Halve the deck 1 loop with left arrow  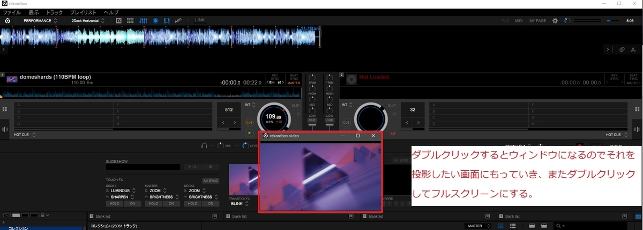click(x=222, y=123)
